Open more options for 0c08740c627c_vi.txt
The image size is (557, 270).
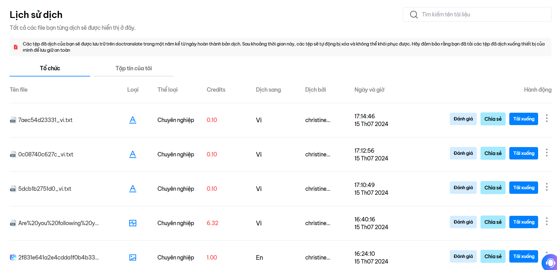point(546,153)
